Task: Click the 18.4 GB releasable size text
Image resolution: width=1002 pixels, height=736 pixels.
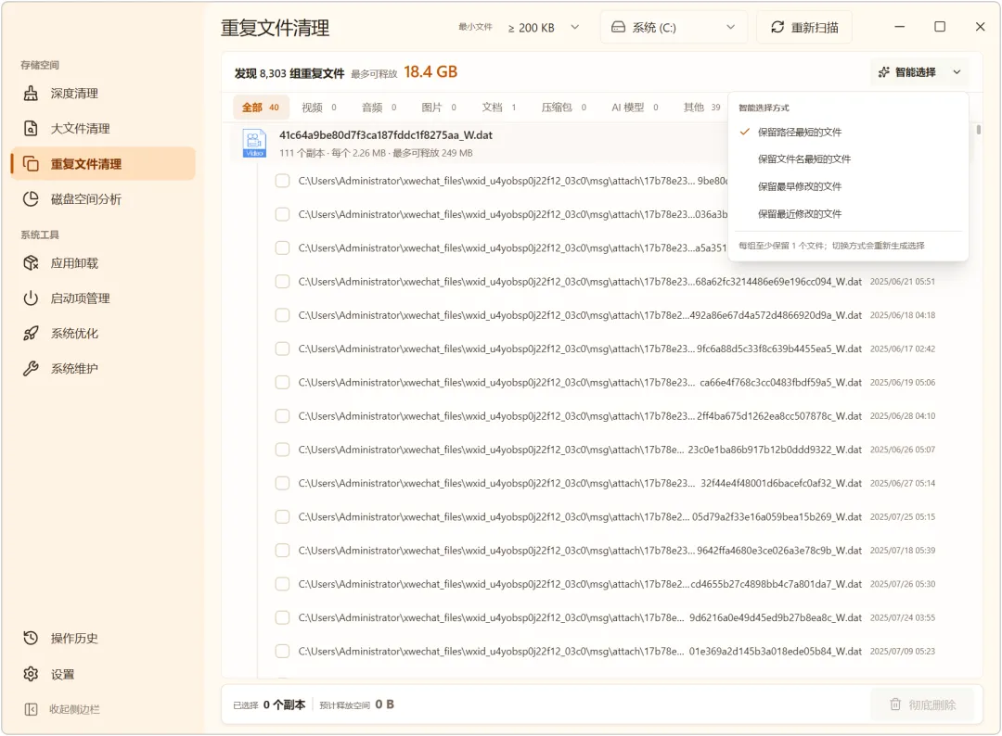Action: [x=430, y=72]
